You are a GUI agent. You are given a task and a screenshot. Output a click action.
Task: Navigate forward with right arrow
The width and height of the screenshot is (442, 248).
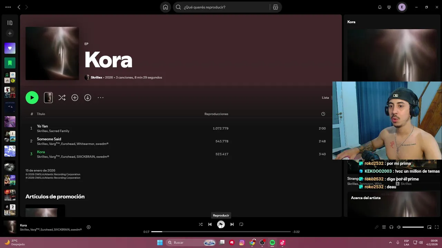coord(26,7)
